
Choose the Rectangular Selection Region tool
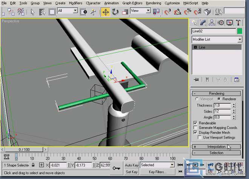(52, 12)
